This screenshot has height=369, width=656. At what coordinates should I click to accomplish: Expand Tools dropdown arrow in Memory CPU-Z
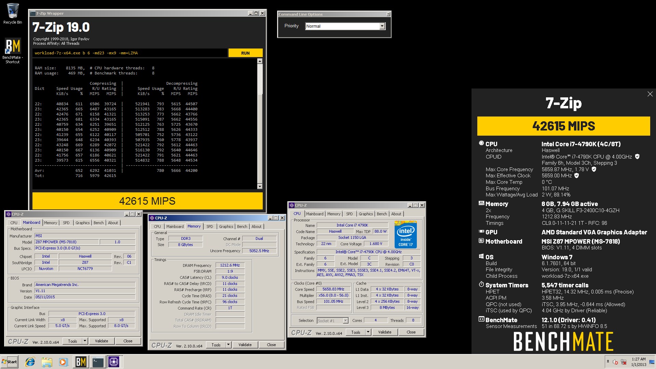[229, 345]
